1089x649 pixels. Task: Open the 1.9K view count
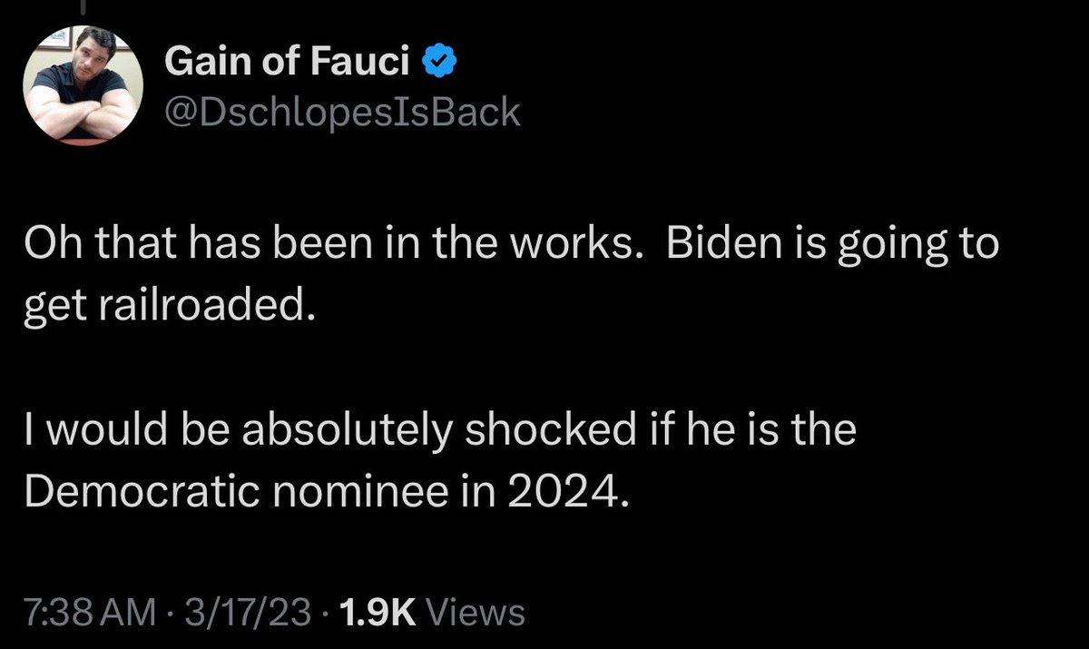[x=376, y=611]
